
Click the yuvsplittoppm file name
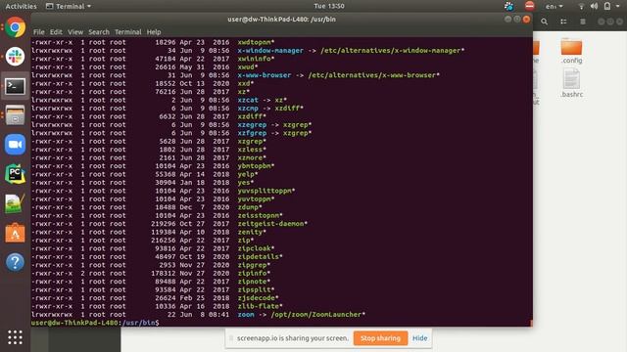[x=265, y=191]
